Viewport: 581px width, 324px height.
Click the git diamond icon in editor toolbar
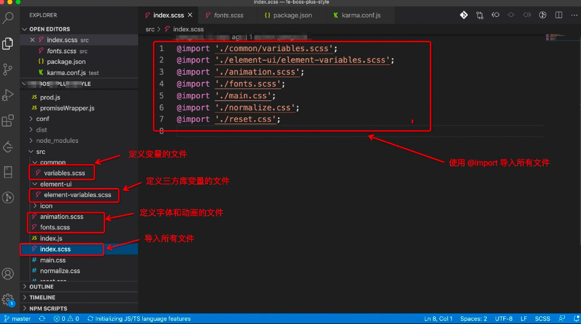pos(464,15)
